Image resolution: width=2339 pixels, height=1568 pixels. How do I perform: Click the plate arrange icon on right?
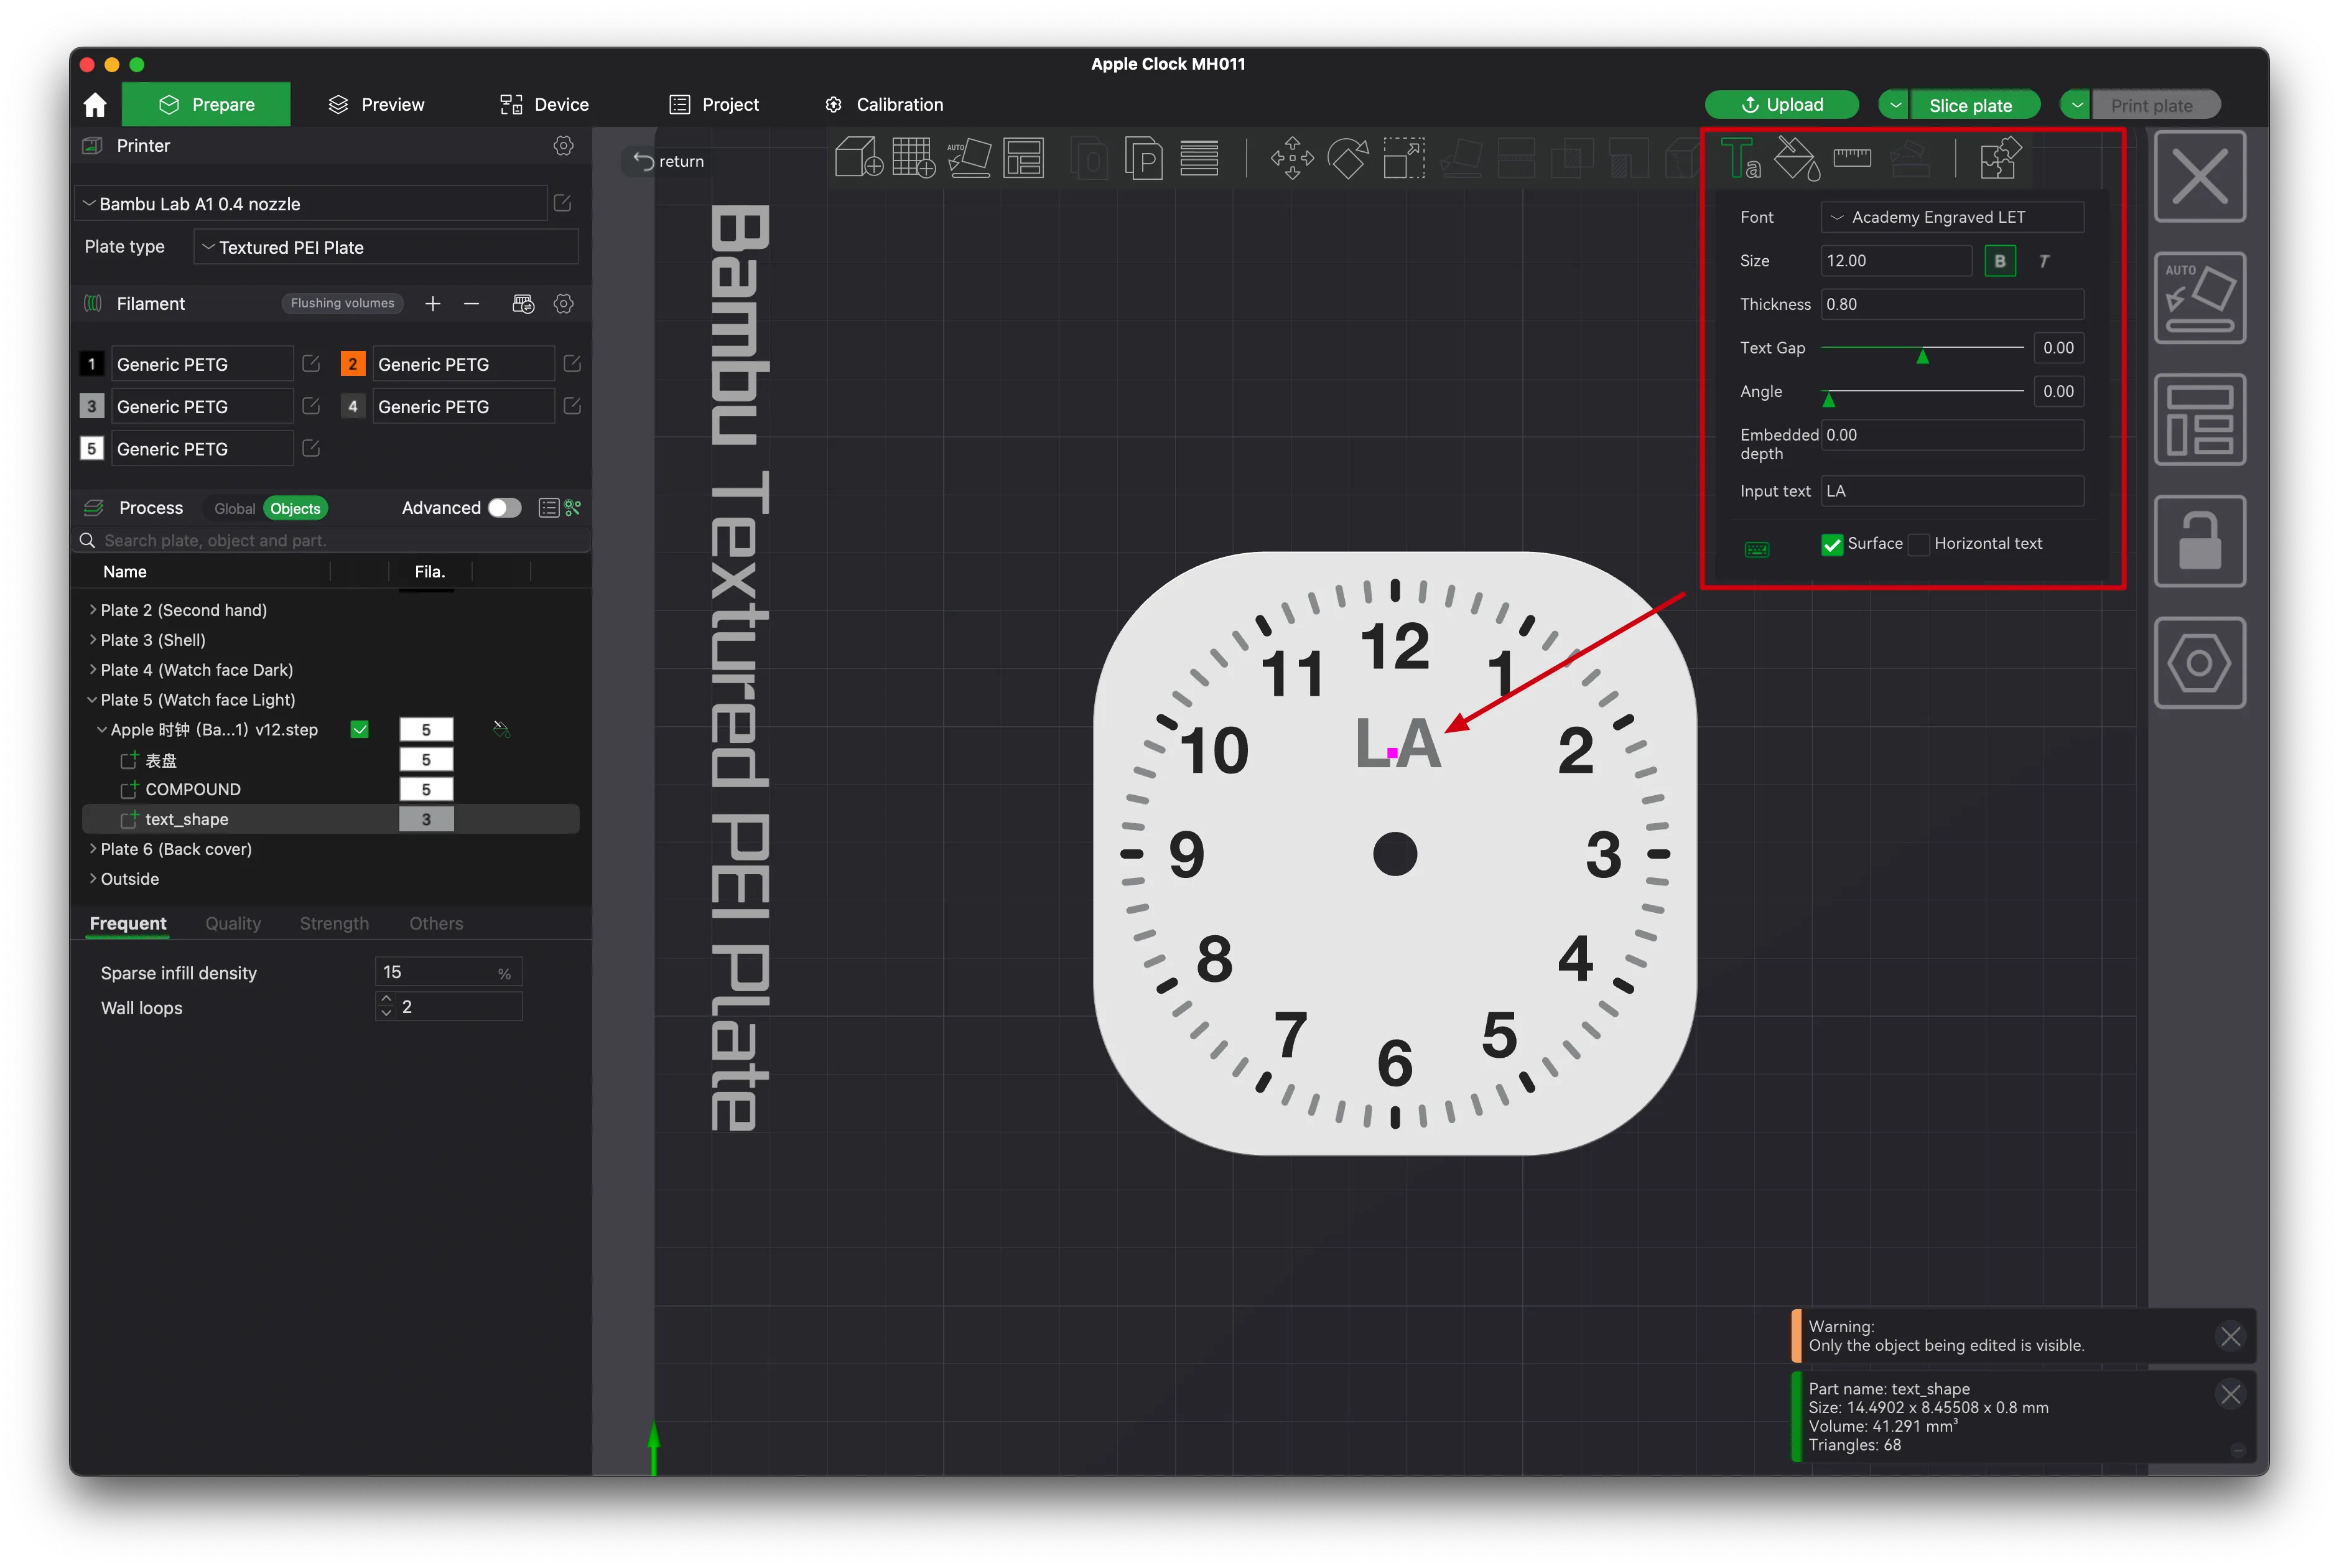click(2199, 419)
